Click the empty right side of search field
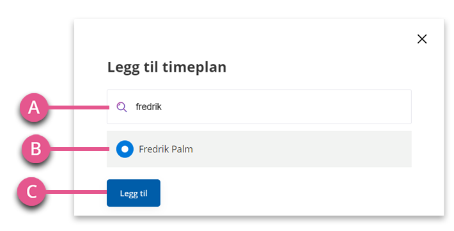 [x=318, y=107]
